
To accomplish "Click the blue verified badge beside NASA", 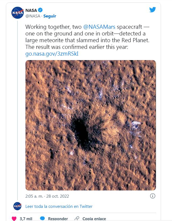I will tap(40, 10).
